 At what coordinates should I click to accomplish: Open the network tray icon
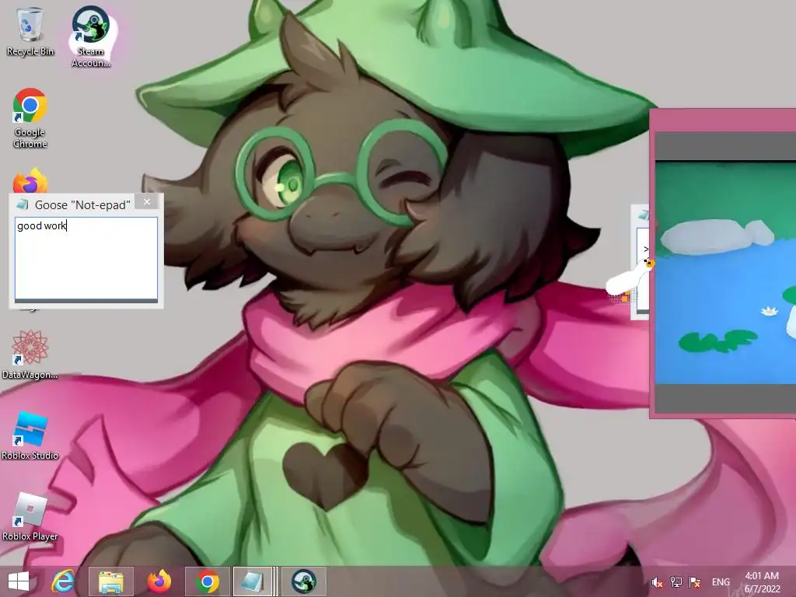click(676, 582)
